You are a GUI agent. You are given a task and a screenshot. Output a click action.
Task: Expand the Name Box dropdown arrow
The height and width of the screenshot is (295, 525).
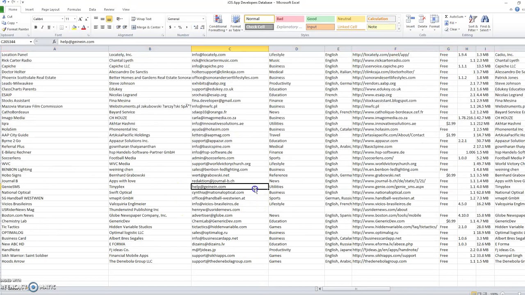[31, 42]
